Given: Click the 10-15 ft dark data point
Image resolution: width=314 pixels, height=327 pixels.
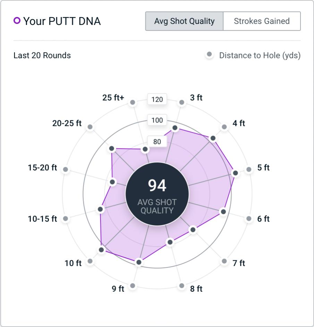Looking at the screenshot, I should click(100, 209).
